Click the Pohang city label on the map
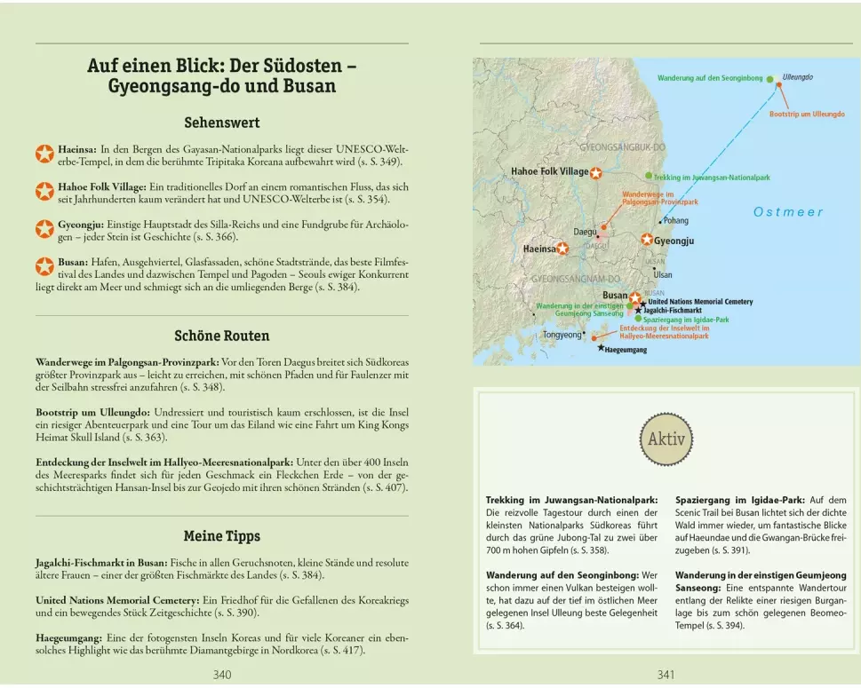This screenshot has width=861, height=688. [676, 220]
